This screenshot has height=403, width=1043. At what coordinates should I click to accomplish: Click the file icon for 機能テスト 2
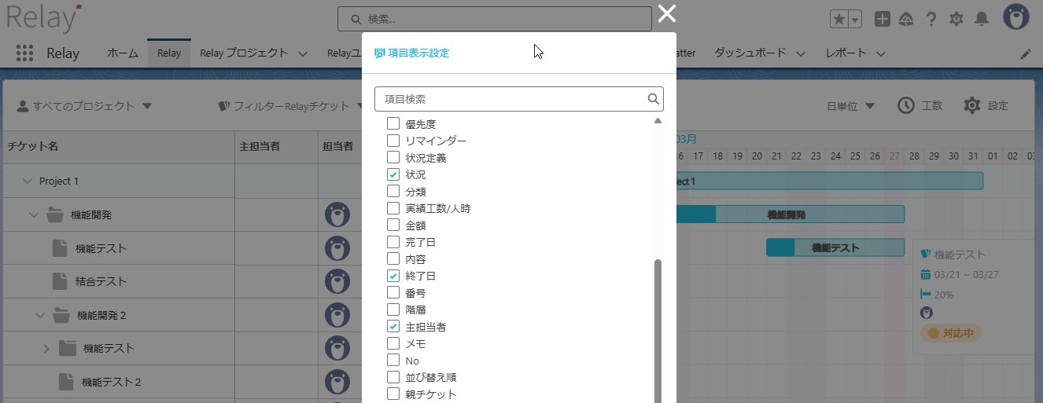click(67, 381)
